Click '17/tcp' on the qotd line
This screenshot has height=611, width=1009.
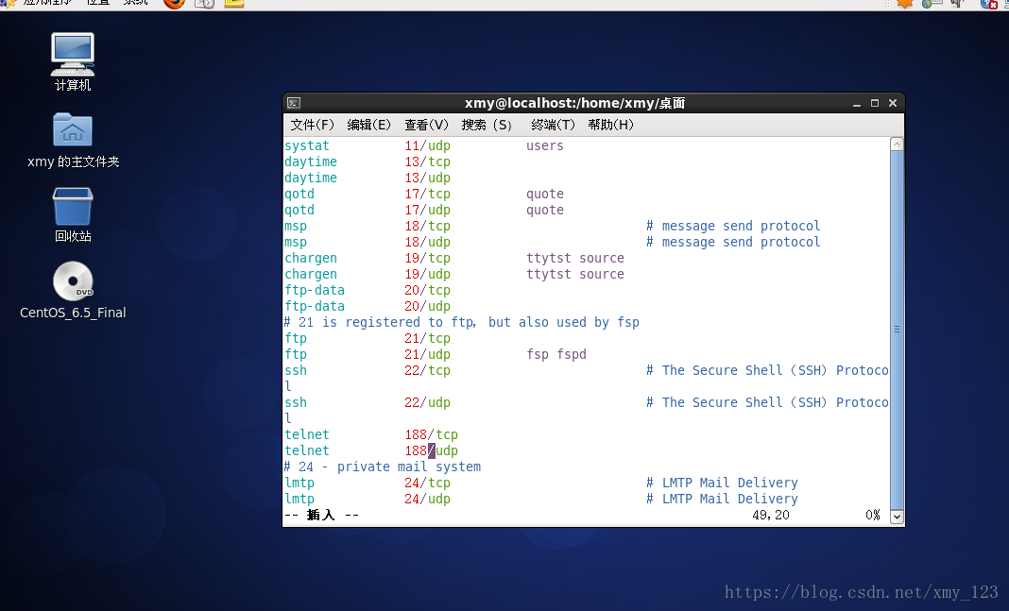(427, 195)
